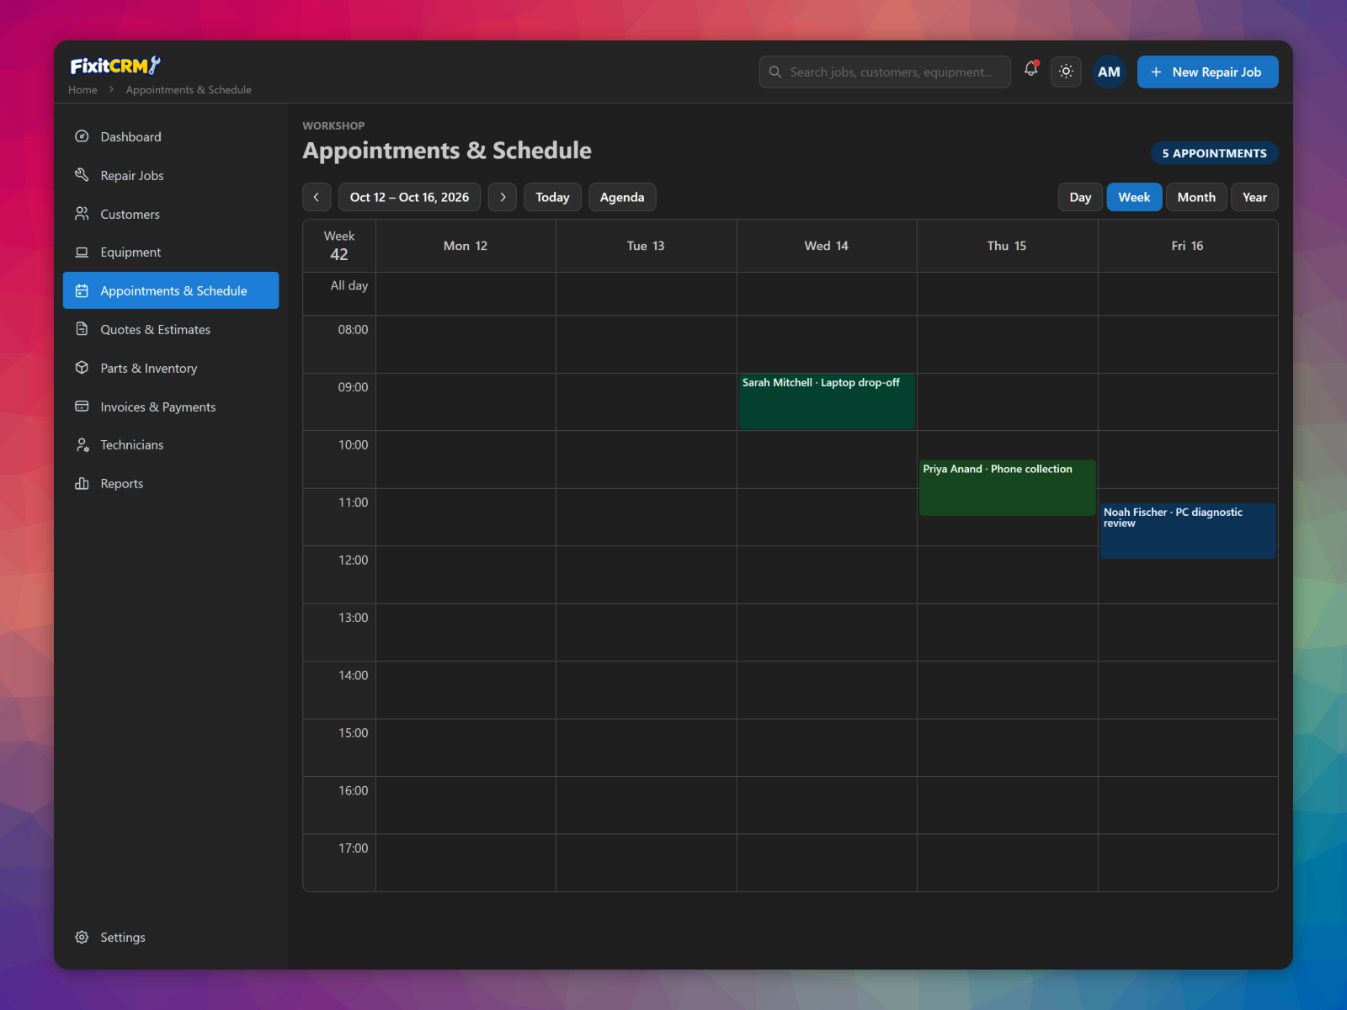Click the All day row label
The width and height of the screenshot is (1347, 1010).
(349, 285)
